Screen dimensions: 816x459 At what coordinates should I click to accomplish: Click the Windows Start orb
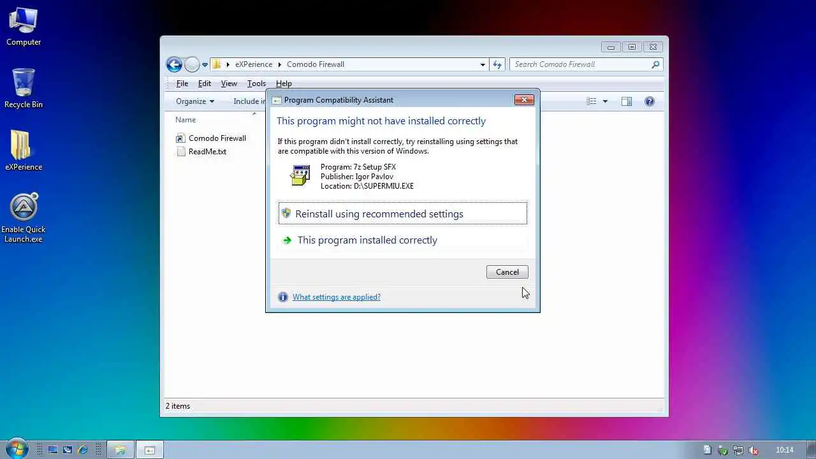click(16, 449)
